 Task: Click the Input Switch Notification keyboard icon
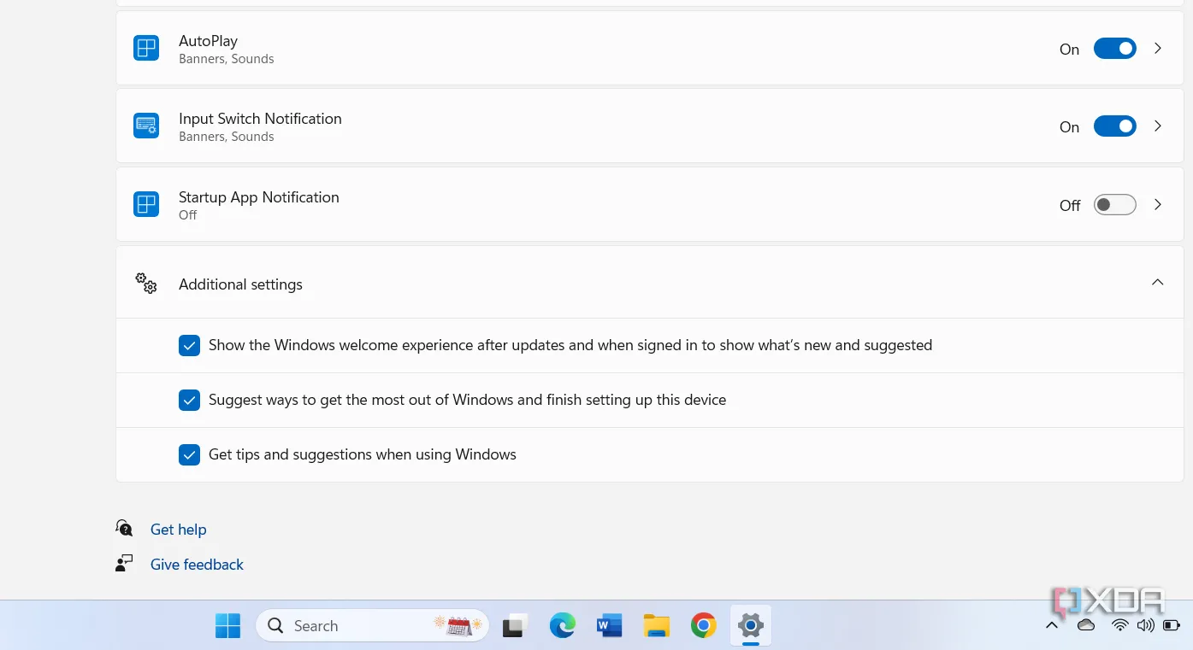(x=146, y=126)
